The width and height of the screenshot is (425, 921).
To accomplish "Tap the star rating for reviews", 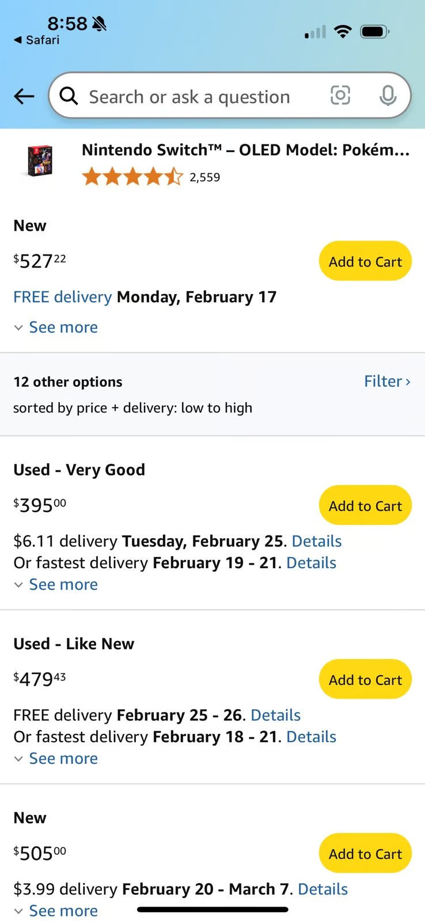I will pyautogui.click(x=132, y=177).
